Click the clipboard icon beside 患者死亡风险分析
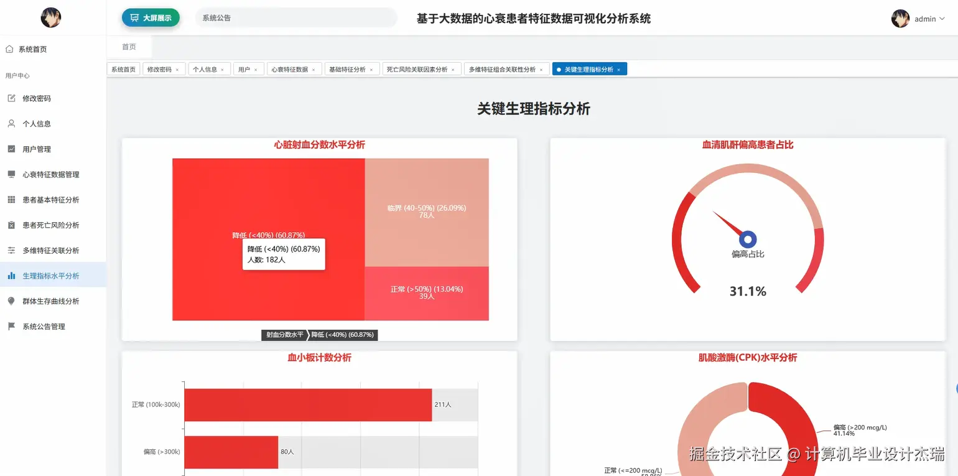 point(11,225)
